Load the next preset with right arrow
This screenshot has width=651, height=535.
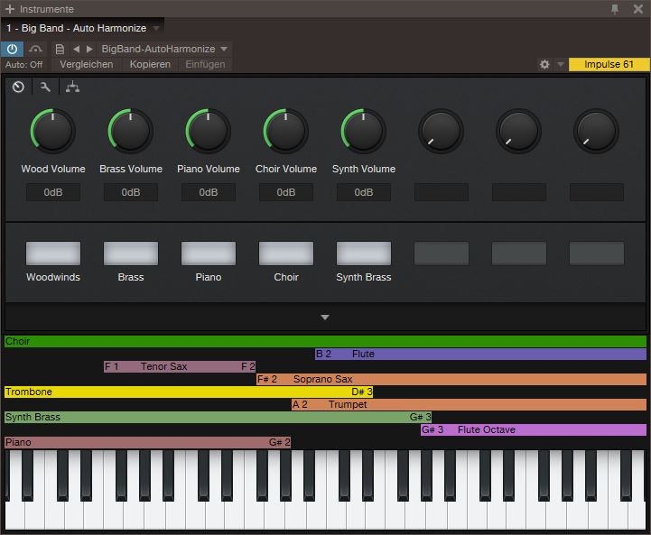pos(89,49)
